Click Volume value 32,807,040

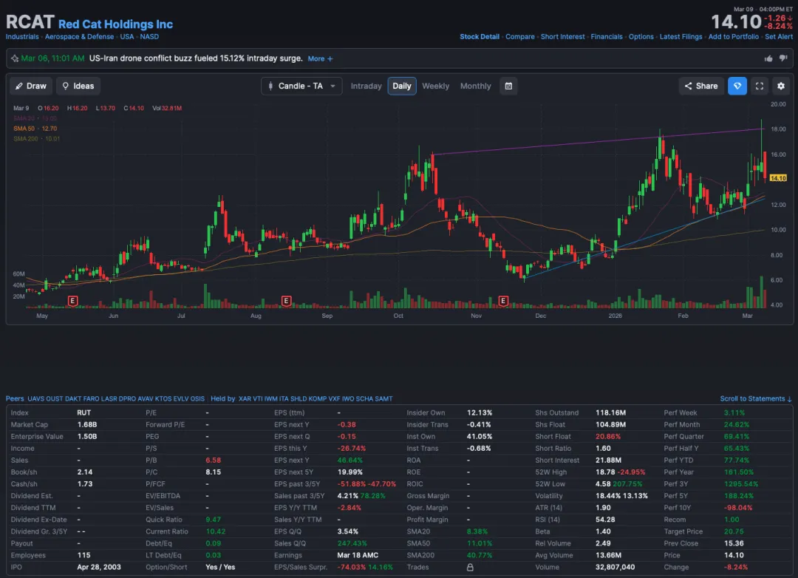click(x=615, y=567)
